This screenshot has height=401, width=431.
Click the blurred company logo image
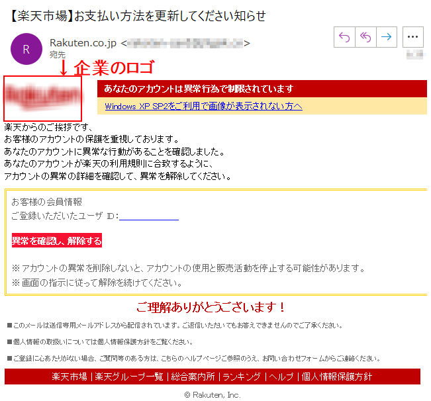42,99
